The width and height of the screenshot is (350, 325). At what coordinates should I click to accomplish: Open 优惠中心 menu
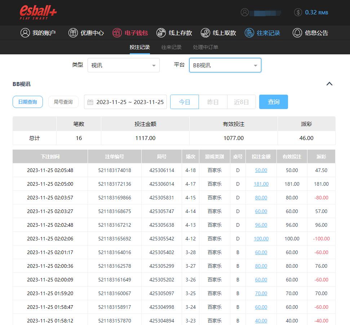tap(86, 33)
